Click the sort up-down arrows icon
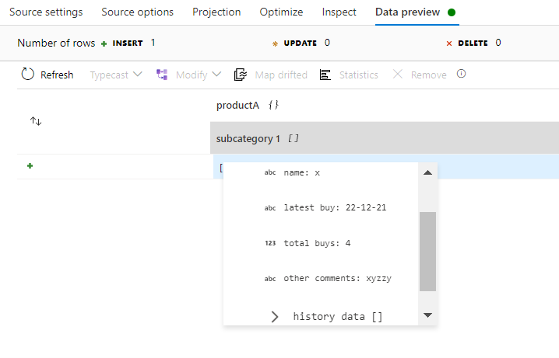 [36, 121]
